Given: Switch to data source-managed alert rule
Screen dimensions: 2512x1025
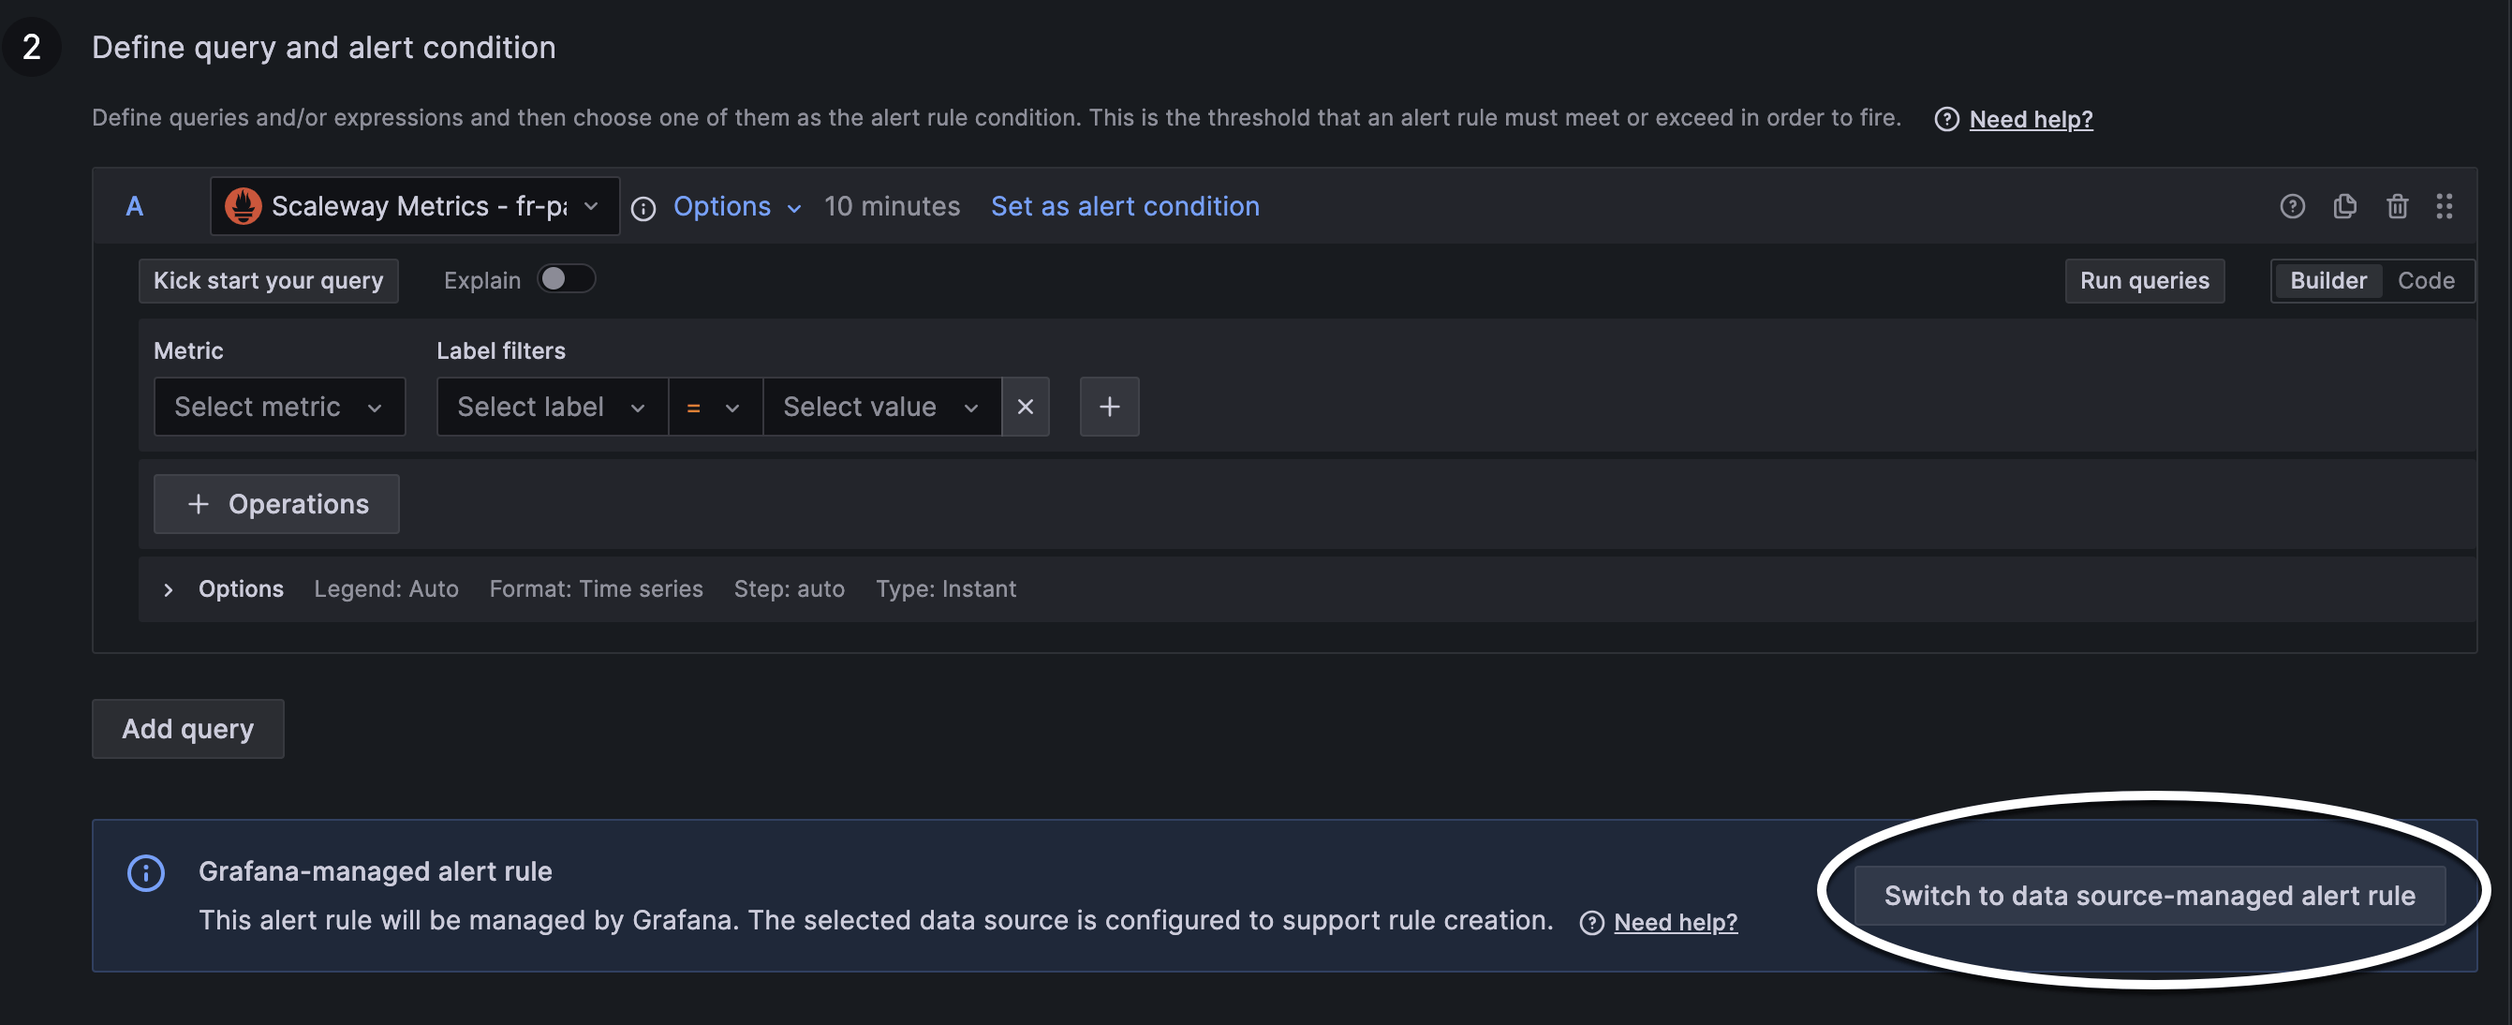Looking at the screenshot, I should tap(2150, 896).
